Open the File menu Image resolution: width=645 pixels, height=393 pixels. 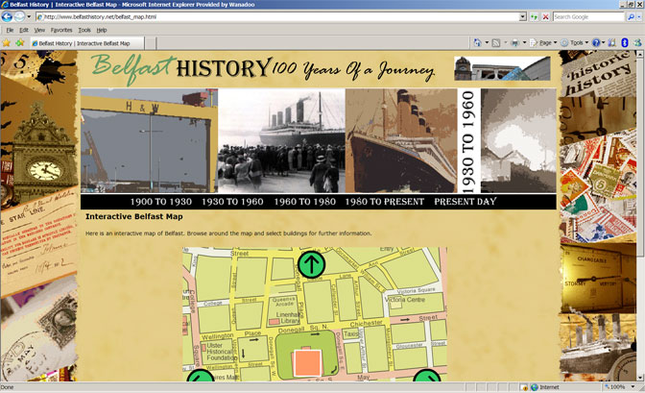[10, 30]
